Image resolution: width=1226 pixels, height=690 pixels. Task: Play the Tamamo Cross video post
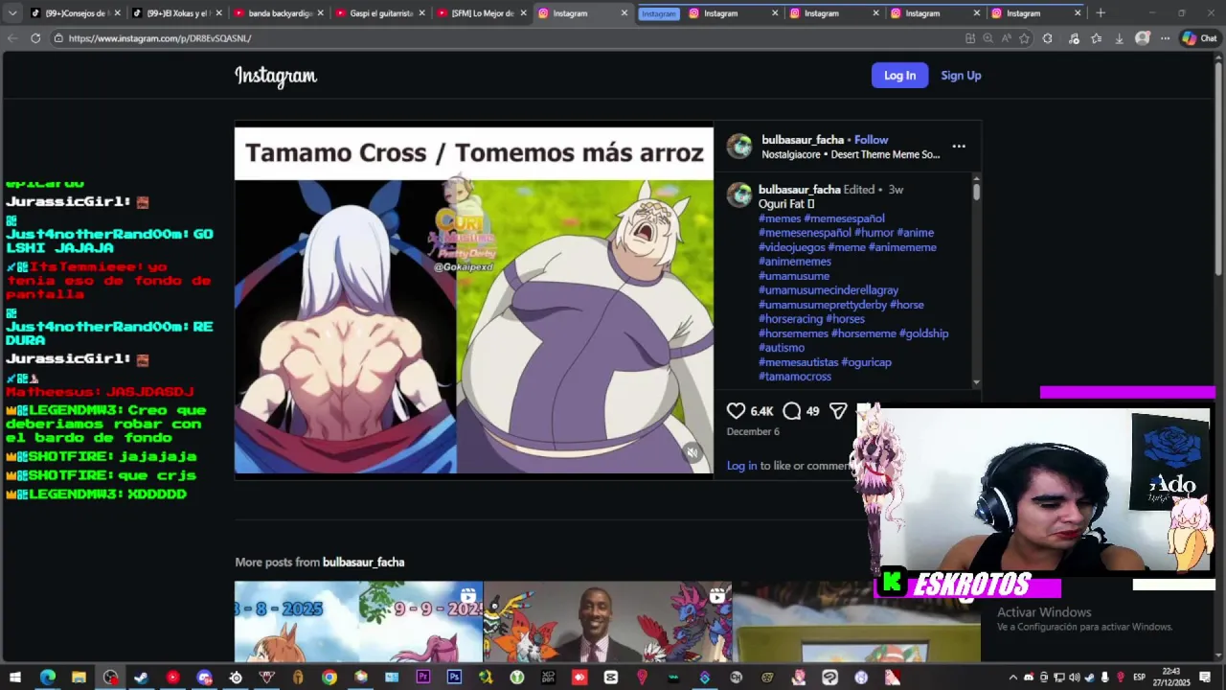point(474,301)
